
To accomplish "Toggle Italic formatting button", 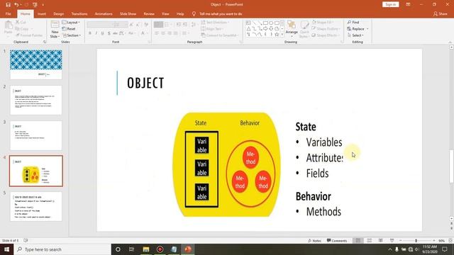I will click(x=96, y=33).
